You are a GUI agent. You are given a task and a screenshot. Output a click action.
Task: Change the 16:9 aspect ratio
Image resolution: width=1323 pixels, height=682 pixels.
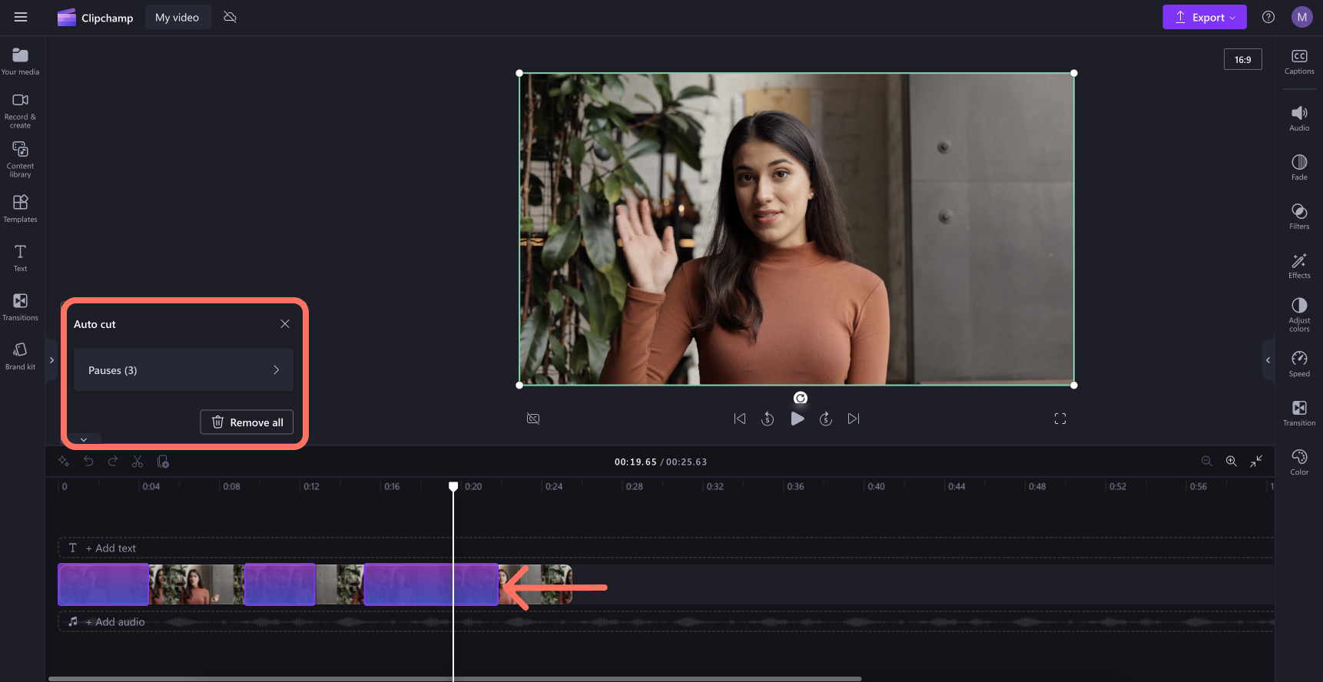pos(1242,60)
